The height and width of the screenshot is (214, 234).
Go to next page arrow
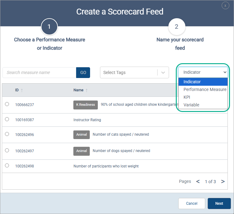tap(223, 182)
